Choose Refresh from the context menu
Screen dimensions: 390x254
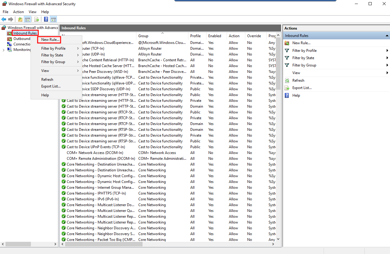(x=47, y=80)
